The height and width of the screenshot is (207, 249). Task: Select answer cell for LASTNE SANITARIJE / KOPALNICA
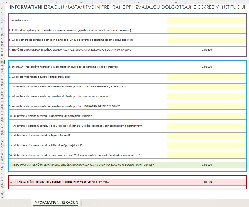(x=207, y=87)
